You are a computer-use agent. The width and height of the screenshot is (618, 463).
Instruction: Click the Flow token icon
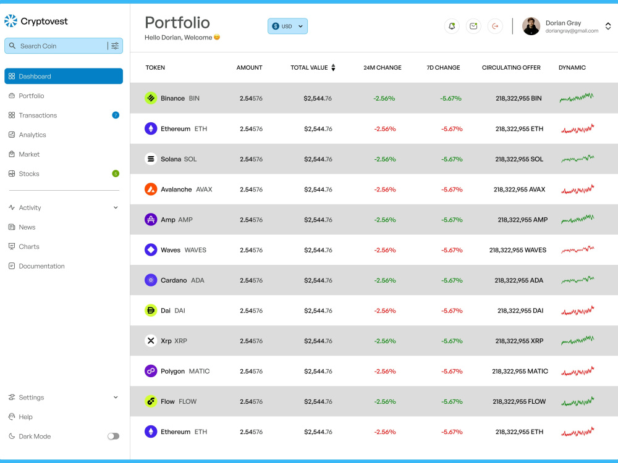(x=151, y=402)
